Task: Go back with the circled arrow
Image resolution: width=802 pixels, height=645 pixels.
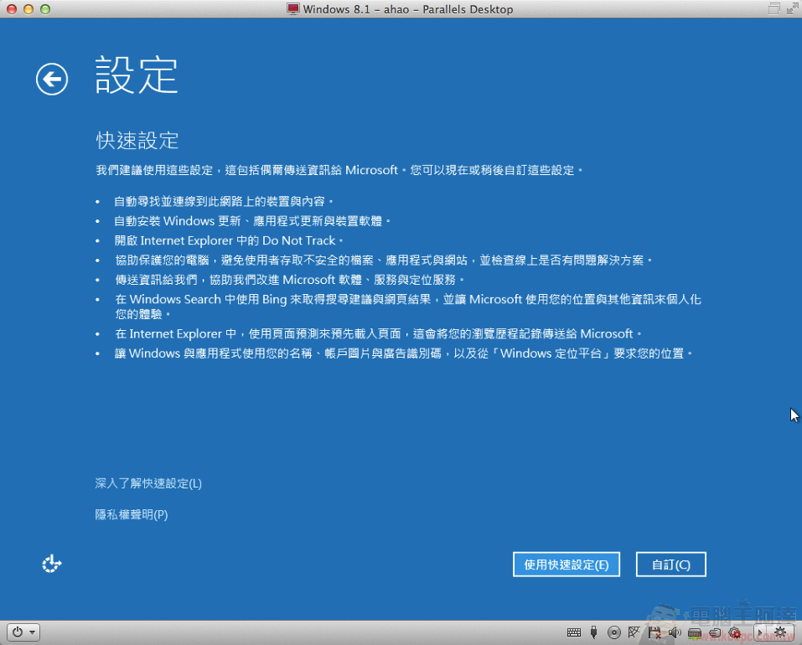Action: click(52, 80)
